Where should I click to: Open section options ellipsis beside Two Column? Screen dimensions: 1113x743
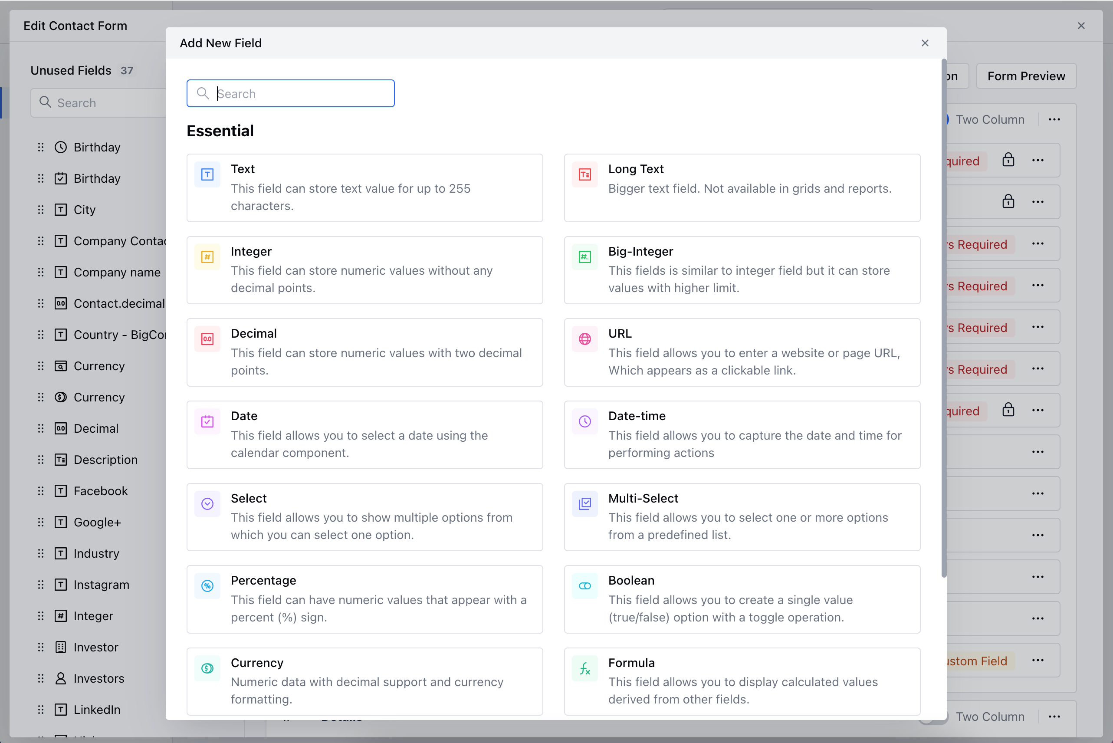tap(1054, 119)
